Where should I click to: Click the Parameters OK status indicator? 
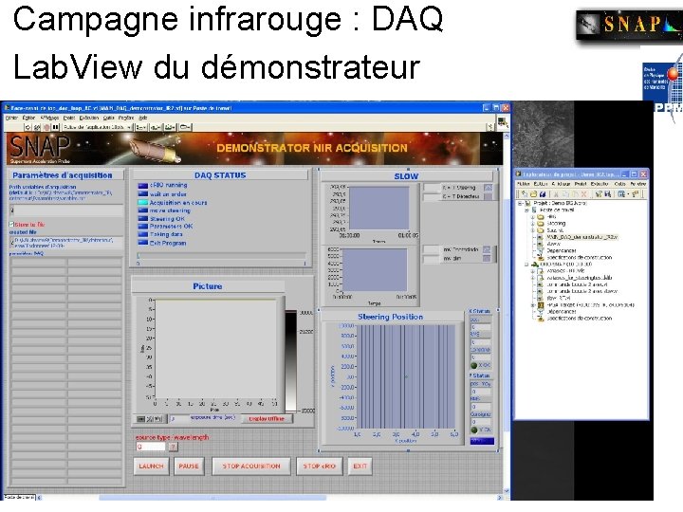143,227
